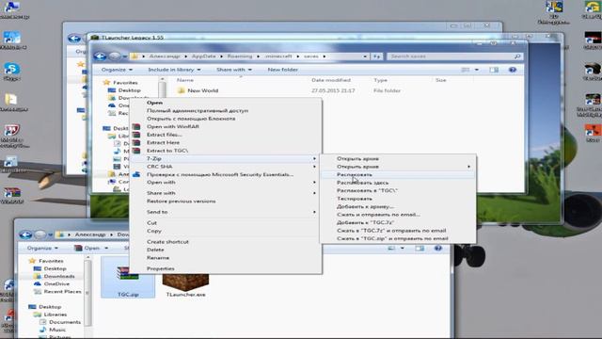Click help icon in Downloads window

click(437, 249)
